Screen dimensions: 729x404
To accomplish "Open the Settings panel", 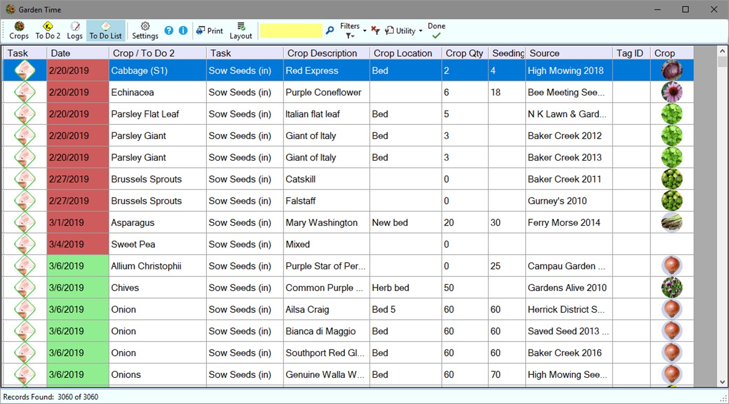I will click(145, 30).
